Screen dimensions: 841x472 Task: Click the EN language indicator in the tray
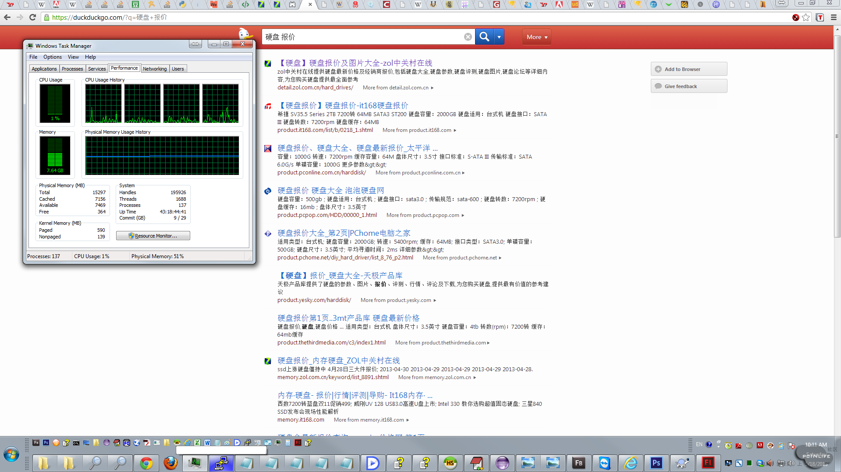tap(699, 444)
